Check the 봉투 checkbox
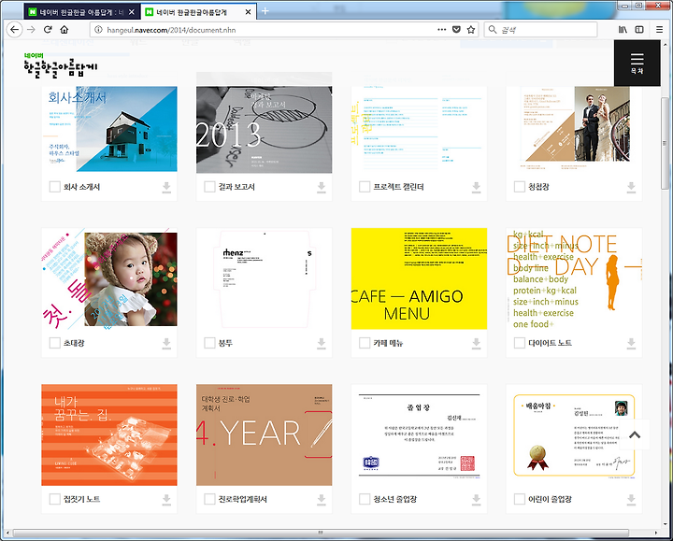 209,343
